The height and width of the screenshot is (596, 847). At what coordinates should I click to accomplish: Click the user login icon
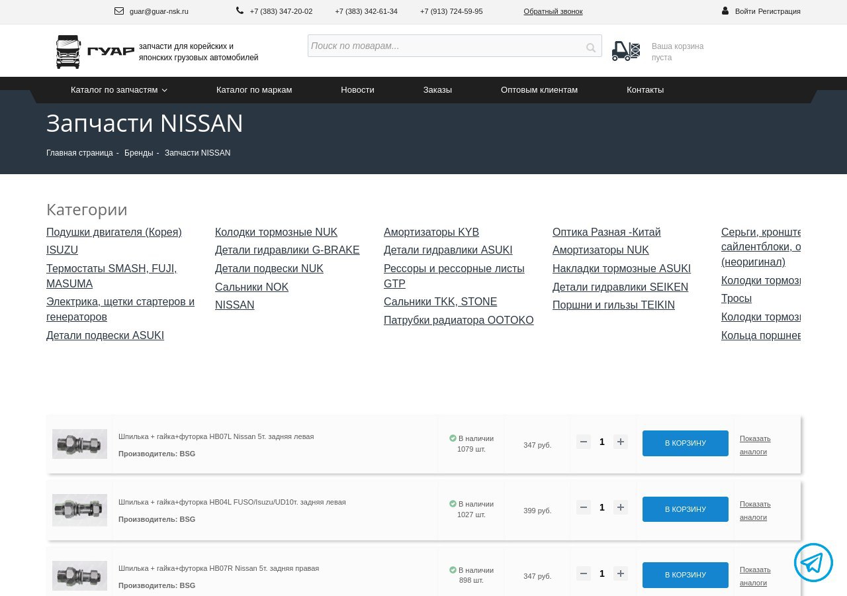pyautogui.click(x=725, y=11)
